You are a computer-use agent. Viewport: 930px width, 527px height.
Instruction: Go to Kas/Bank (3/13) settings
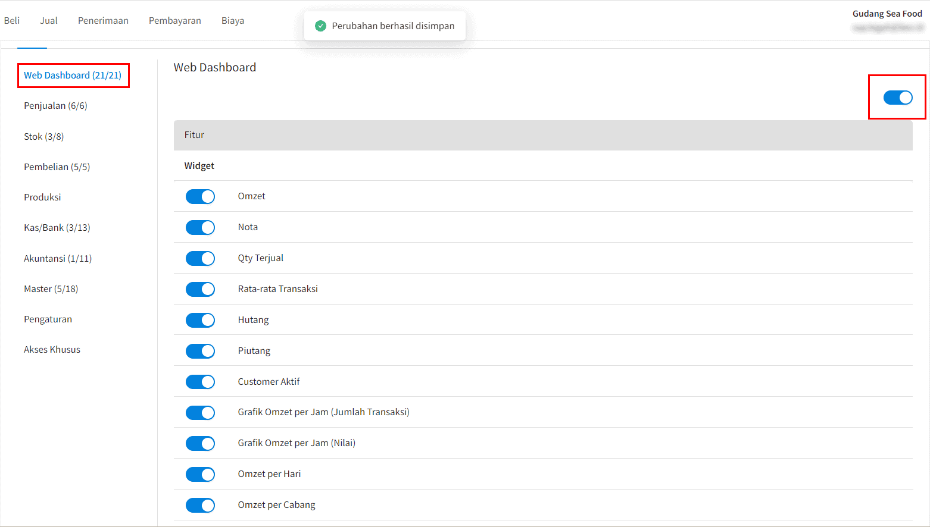click(x=57, y=228)
